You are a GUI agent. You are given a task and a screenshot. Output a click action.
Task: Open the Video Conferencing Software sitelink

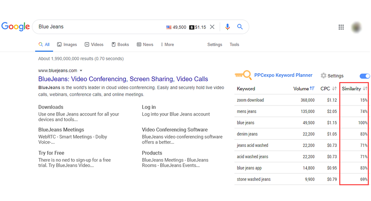174,130
